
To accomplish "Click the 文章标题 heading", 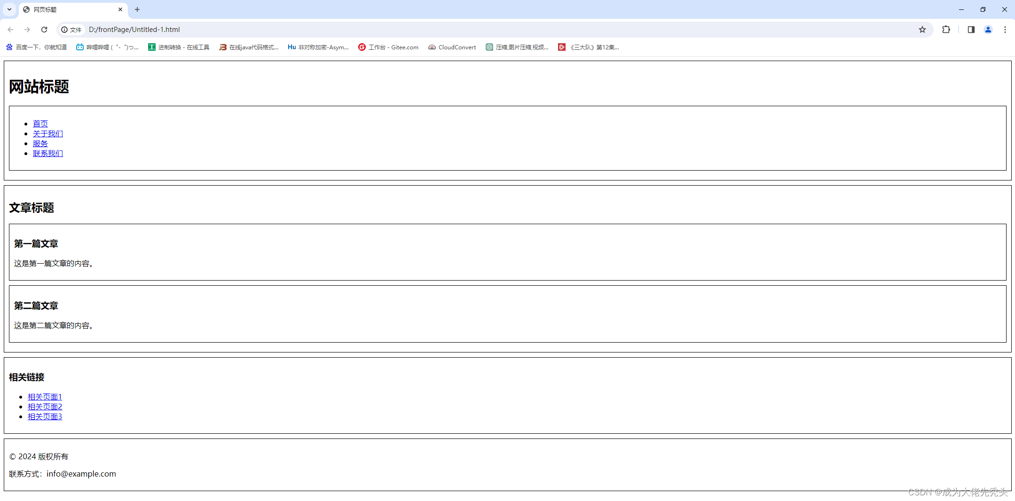I will (x=31, y=208).
